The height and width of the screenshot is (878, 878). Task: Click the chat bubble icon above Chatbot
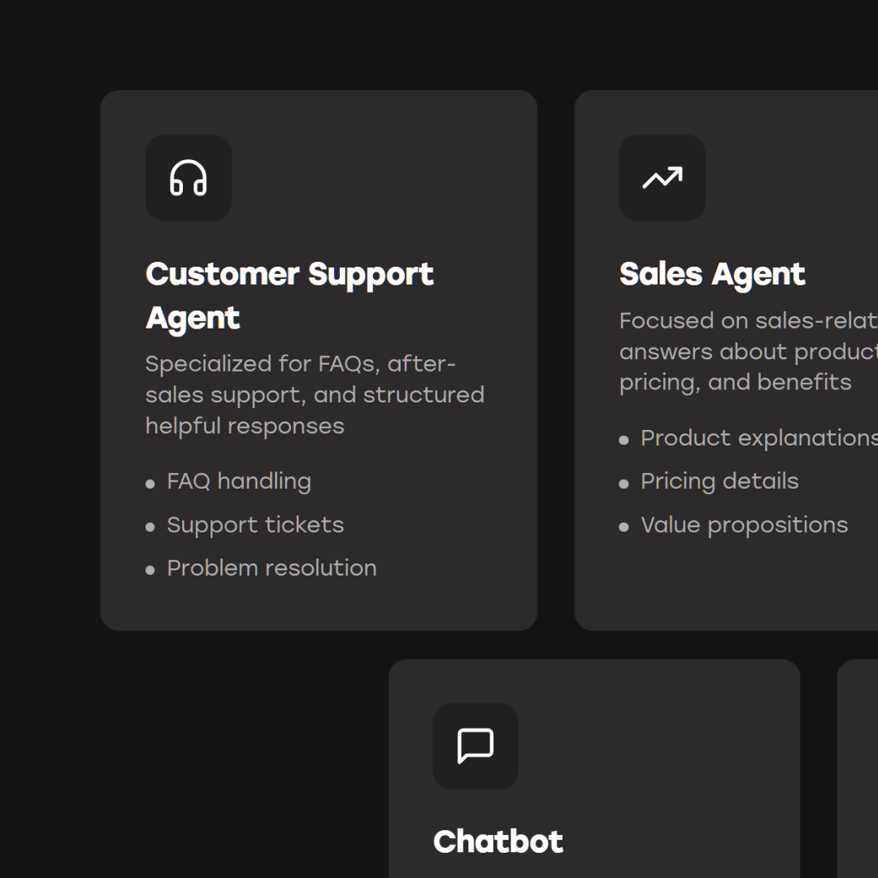476,745
